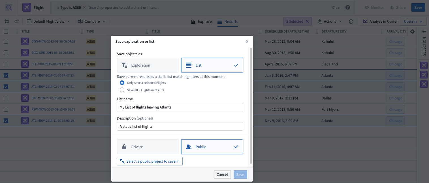Click plane icon for DAL-MDW-2012-03-09 row
This screenshot has height=183, width=429.
pos(25,98)
